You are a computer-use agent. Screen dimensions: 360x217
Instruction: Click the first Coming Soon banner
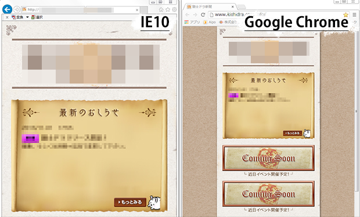268,158
